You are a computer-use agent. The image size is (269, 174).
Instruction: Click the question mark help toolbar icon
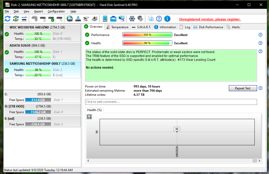159,19
